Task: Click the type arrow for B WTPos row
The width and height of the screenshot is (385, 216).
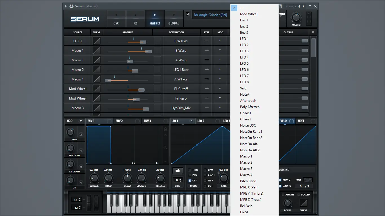Action: pos(207,41)
